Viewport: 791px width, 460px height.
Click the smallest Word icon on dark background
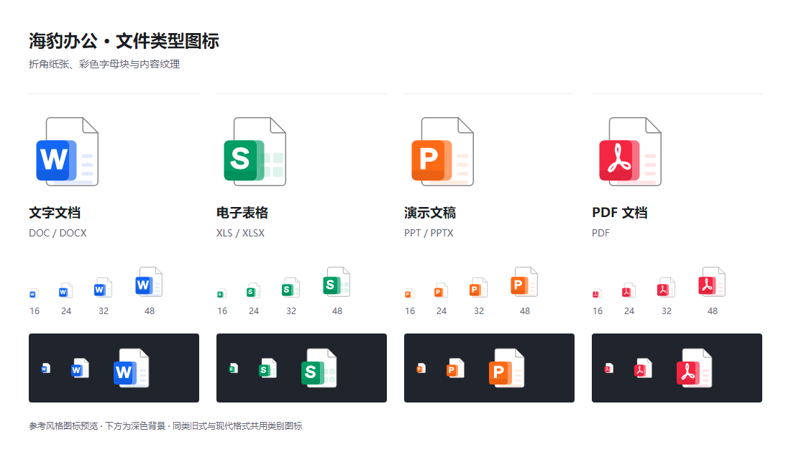coord(46,368)
